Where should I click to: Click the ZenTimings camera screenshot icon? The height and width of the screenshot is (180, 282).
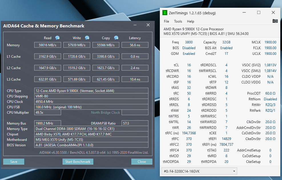(x=275, y=21)
